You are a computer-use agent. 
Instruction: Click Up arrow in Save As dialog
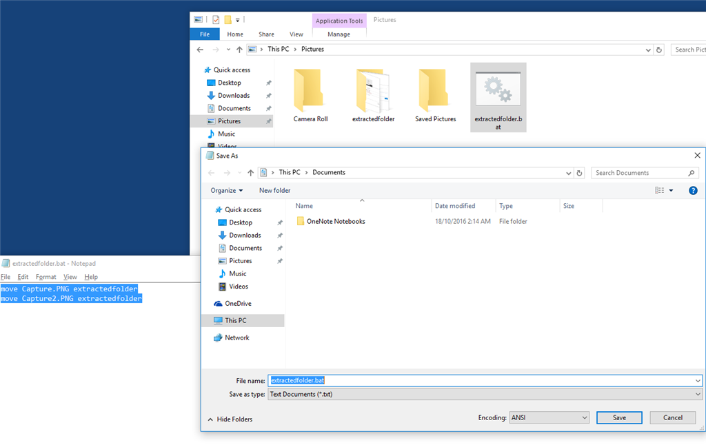(x=251, y=173)
